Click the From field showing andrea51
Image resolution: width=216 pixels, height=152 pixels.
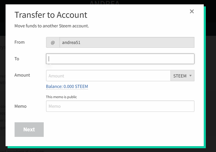pos(127,42)
